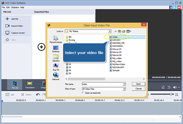Viewport: 183px width, 124px height.
Task: Click inside the File name field
Action: coord(102,84)
